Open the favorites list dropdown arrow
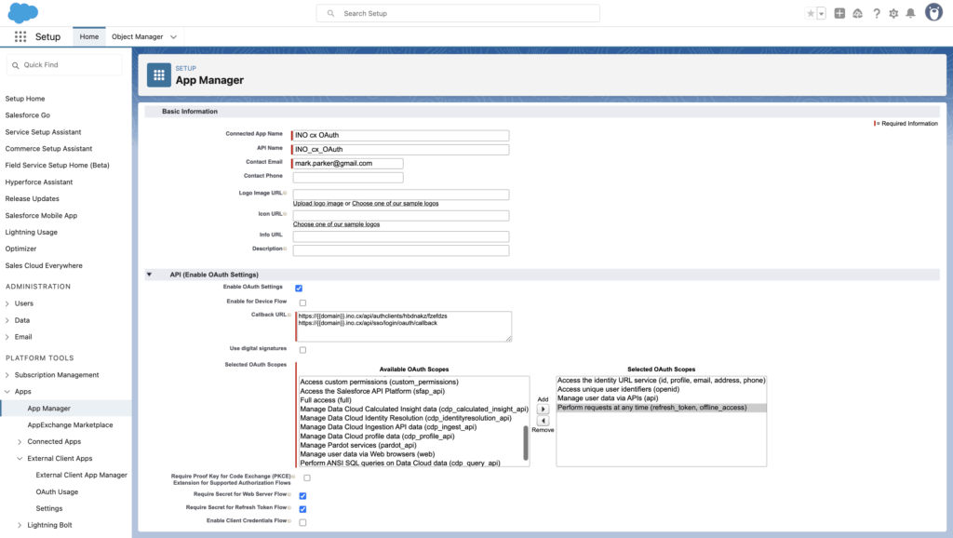Viewport: 953px width, 538px height. coord(822,13)
